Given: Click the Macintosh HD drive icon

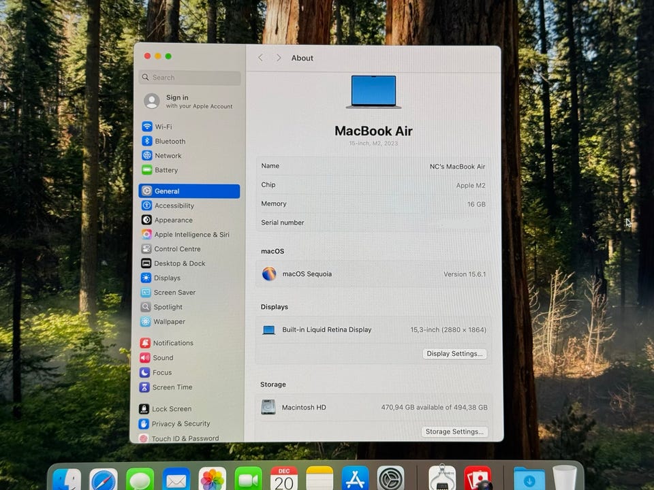Looking at the screenshot, I should (268, 407).
